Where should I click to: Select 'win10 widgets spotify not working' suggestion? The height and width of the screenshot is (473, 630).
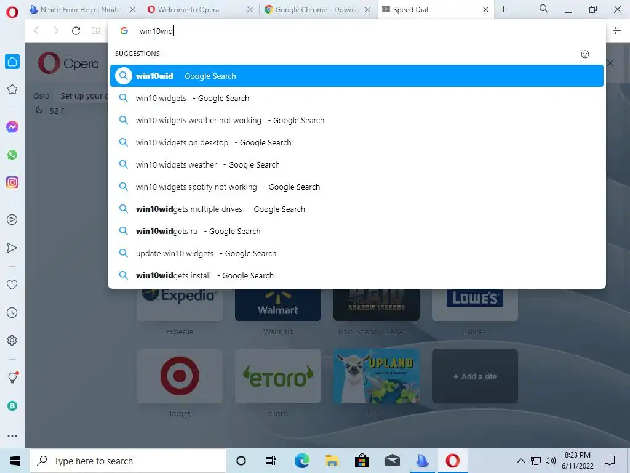coord(357,187)
